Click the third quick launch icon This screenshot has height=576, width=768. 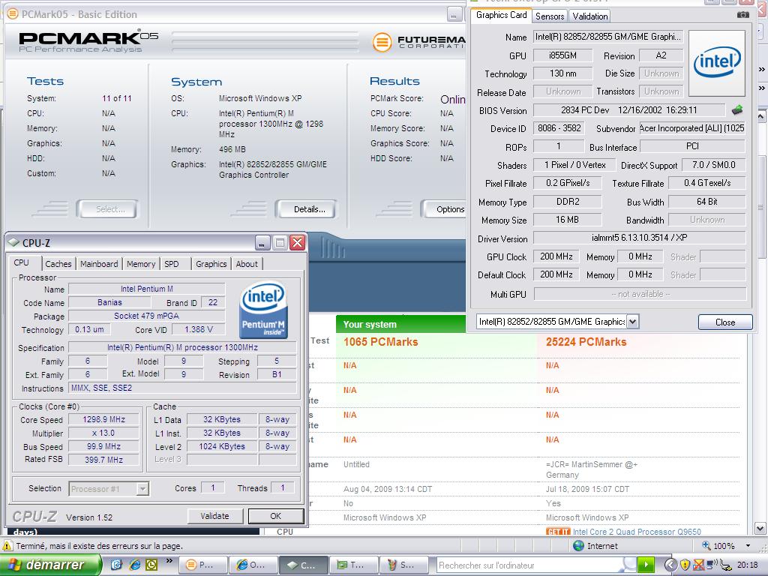click(x=151, y=565)
